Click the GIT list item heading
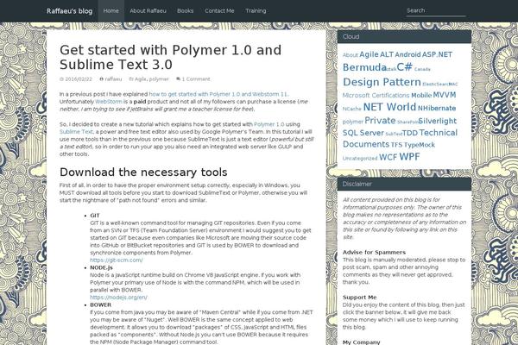 click(95, 216)
